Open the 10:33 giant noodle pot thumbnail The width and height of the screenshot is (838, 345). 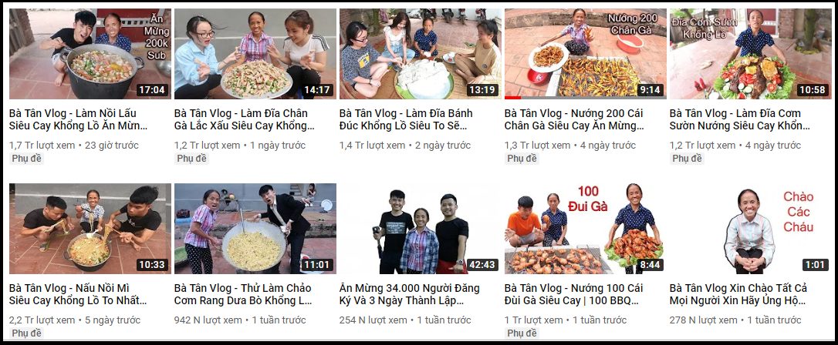click(90, 229)
